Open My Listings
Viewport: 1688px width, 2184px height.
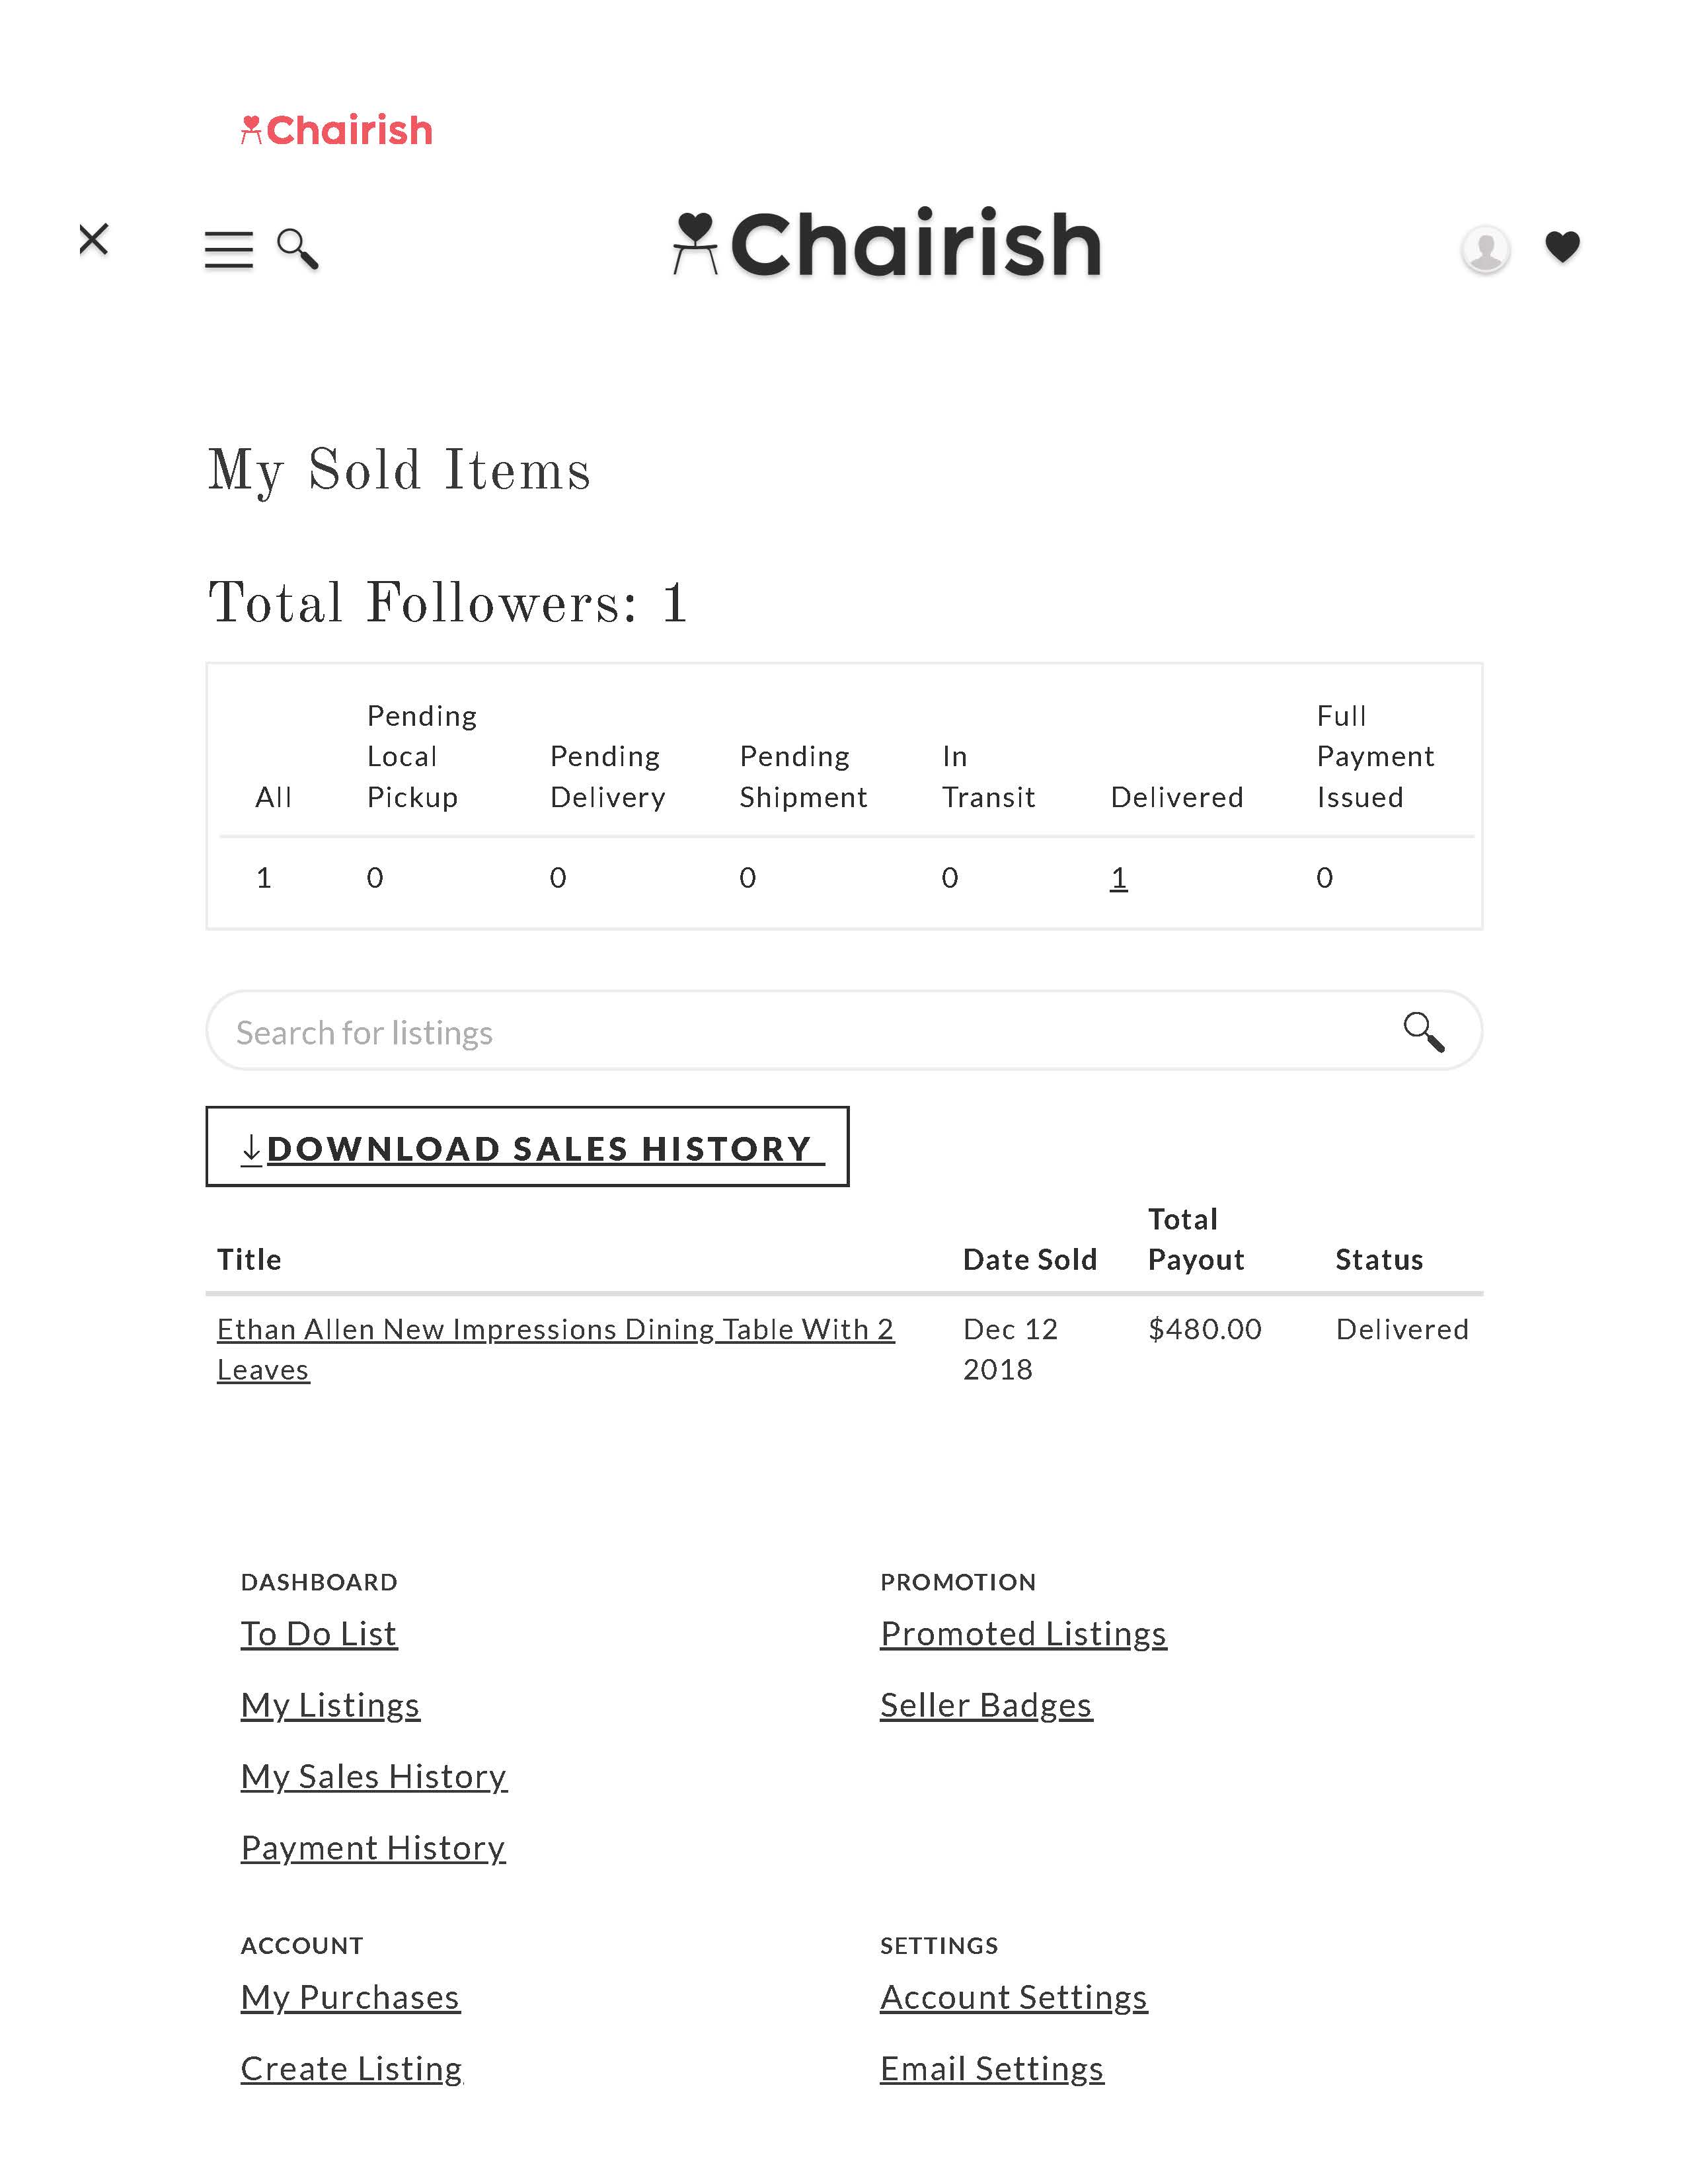coord(330,1705)
